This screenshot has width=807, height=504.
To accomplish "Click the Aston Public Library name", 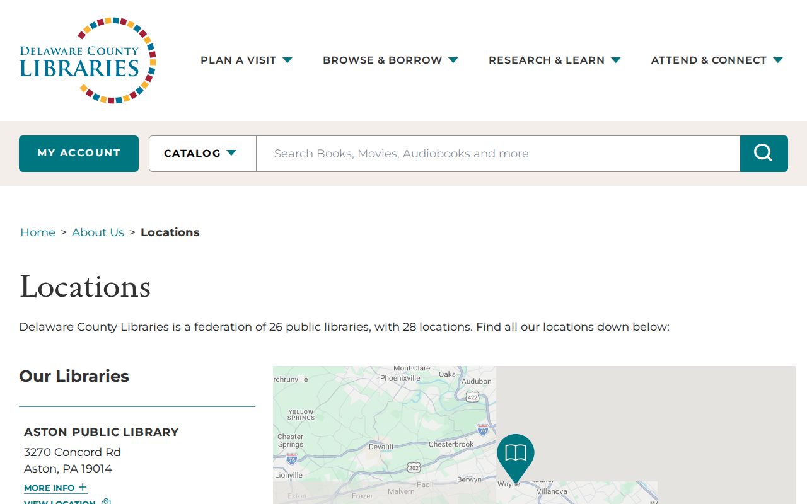I will [102, 432].
